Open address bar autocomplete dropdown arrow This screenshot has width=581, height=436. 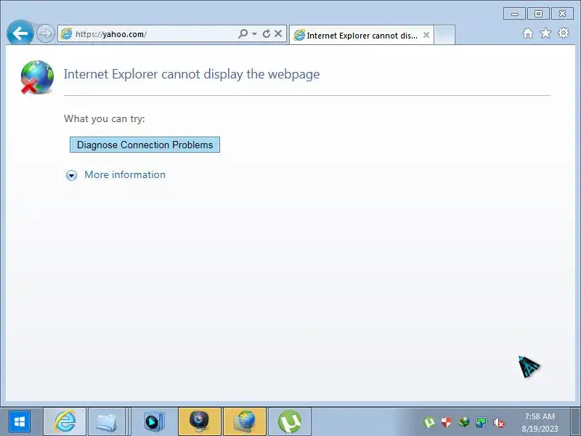(x=255, y=33)
